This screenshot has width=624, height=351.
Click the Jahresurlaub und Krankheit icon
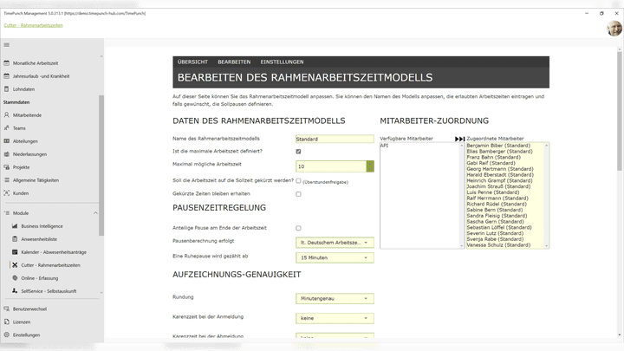coord(6,76)
